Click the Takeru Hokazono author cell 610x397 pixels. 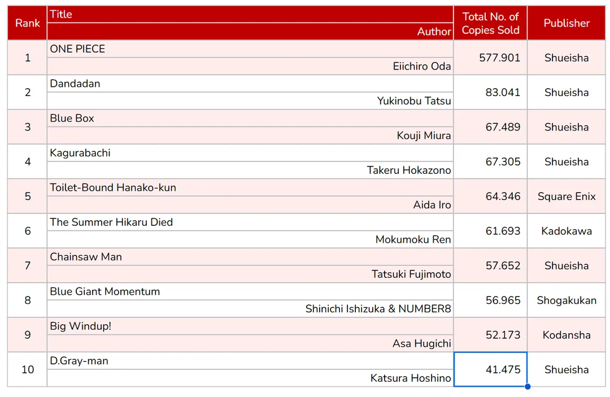[x=250, y=170]
